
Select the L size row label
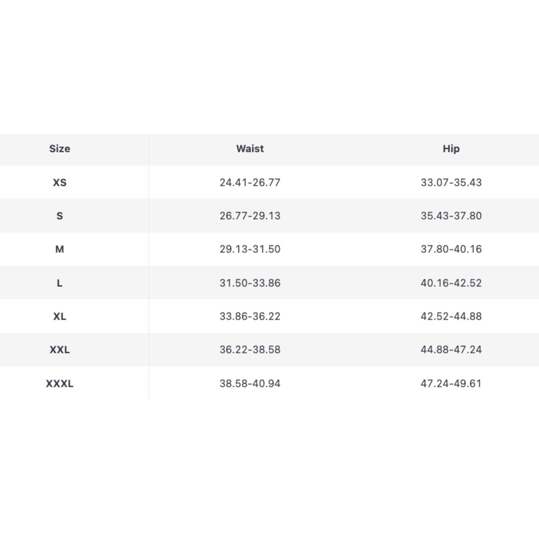click(60, 283)
